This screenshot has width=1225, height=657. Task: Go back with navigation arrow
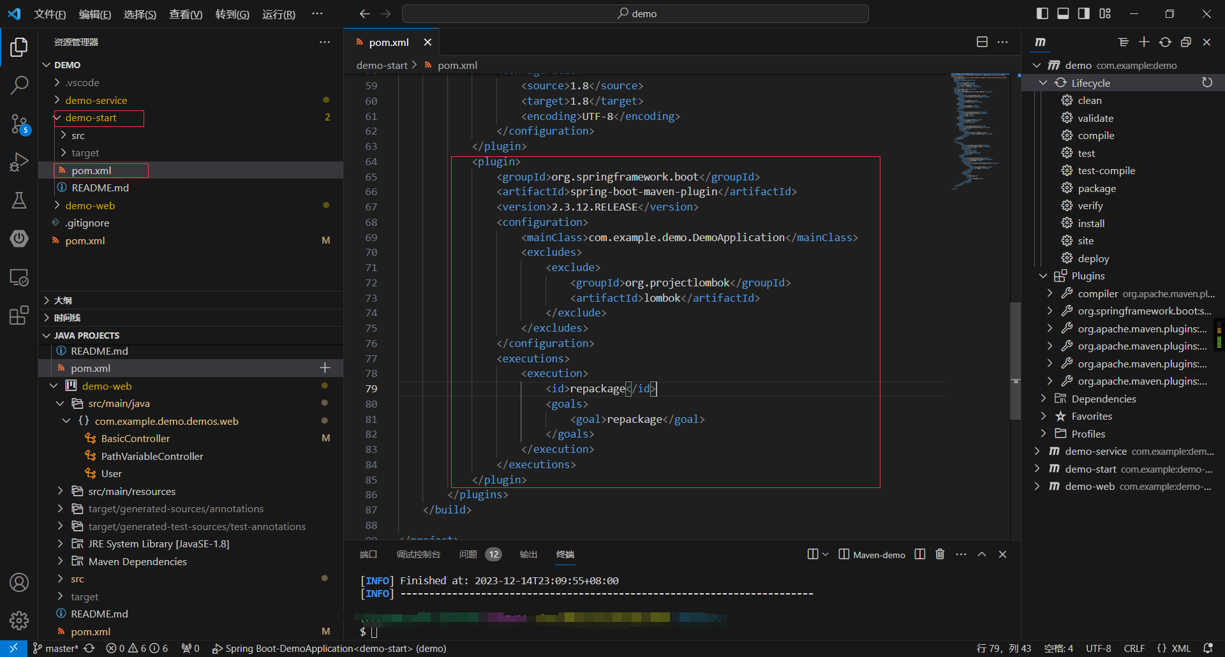364,13
